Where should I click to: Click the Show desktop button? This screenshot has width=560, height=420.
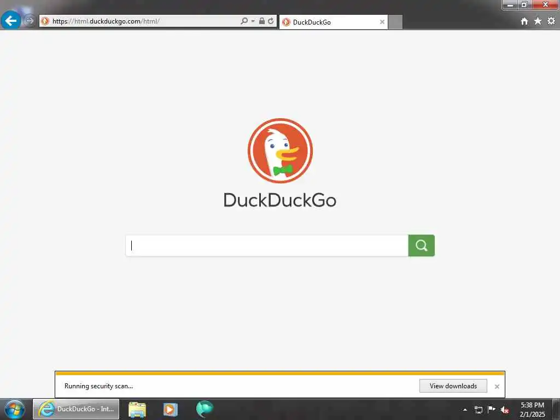point(556,409)
